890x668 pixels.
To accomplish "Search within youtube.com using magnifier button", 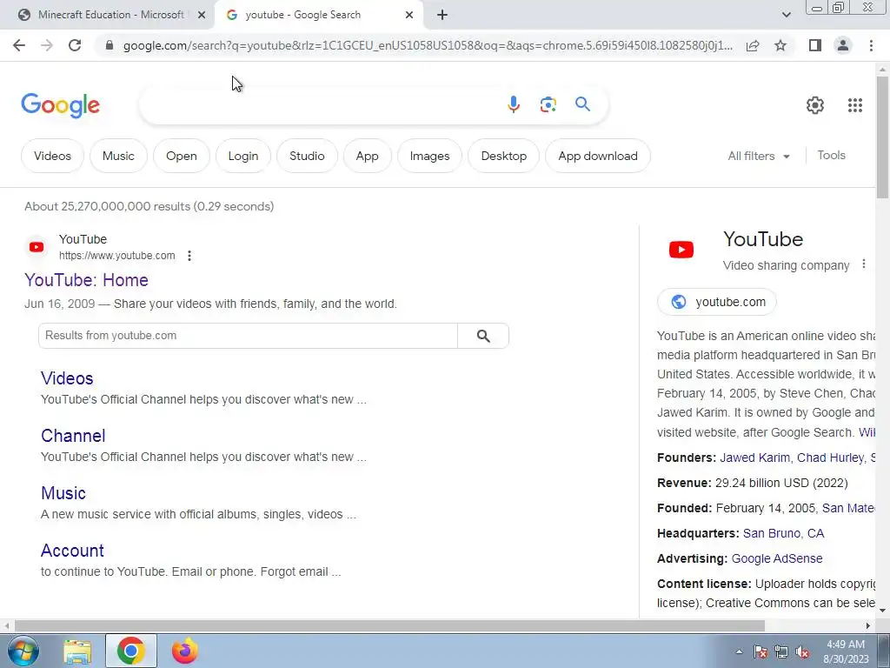I will click(x=483, y=336).
